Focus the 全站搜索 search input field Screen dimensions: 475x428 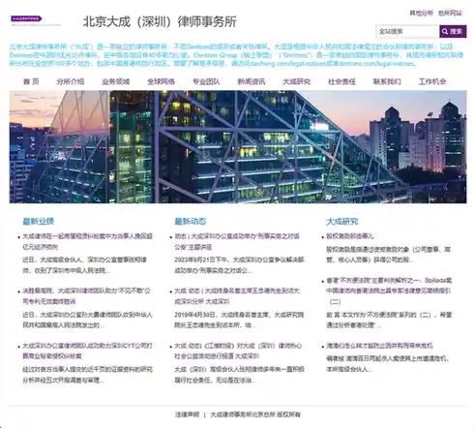(407, 31)
